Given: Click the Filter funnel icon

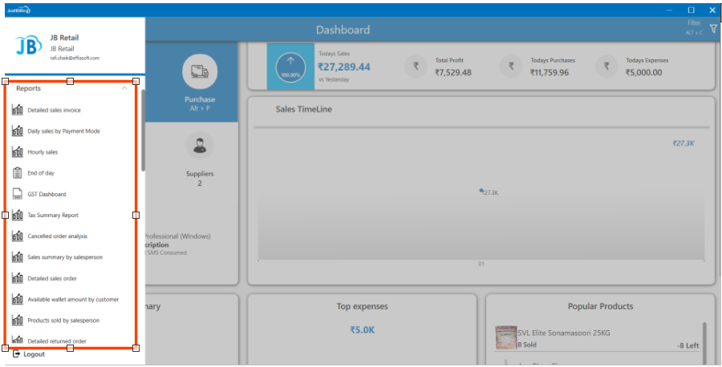Looking at the screenshot, I should (x=713, y=29).
